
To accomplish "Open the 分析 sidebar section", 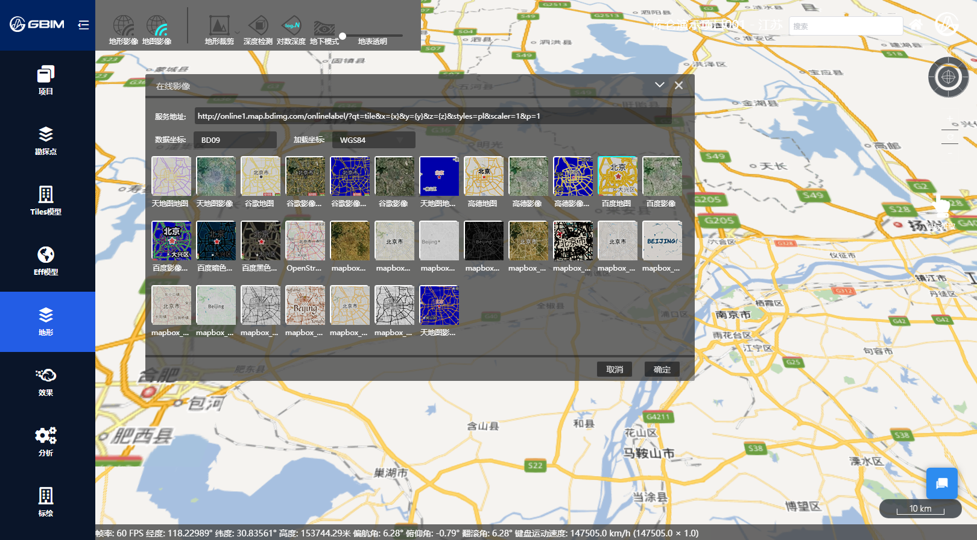I will pos(46,442).
